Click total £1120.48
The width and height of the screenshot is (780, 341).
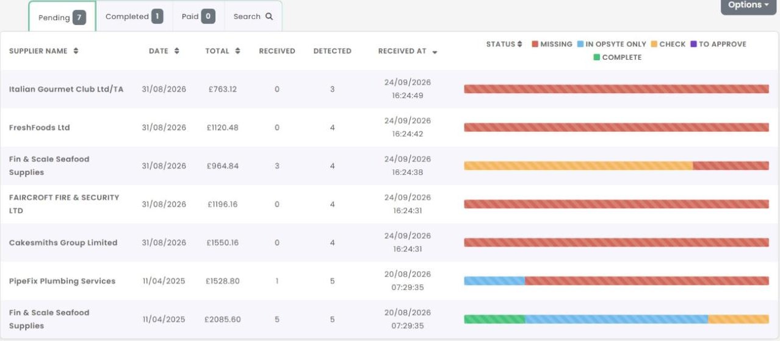pos(222,127)
